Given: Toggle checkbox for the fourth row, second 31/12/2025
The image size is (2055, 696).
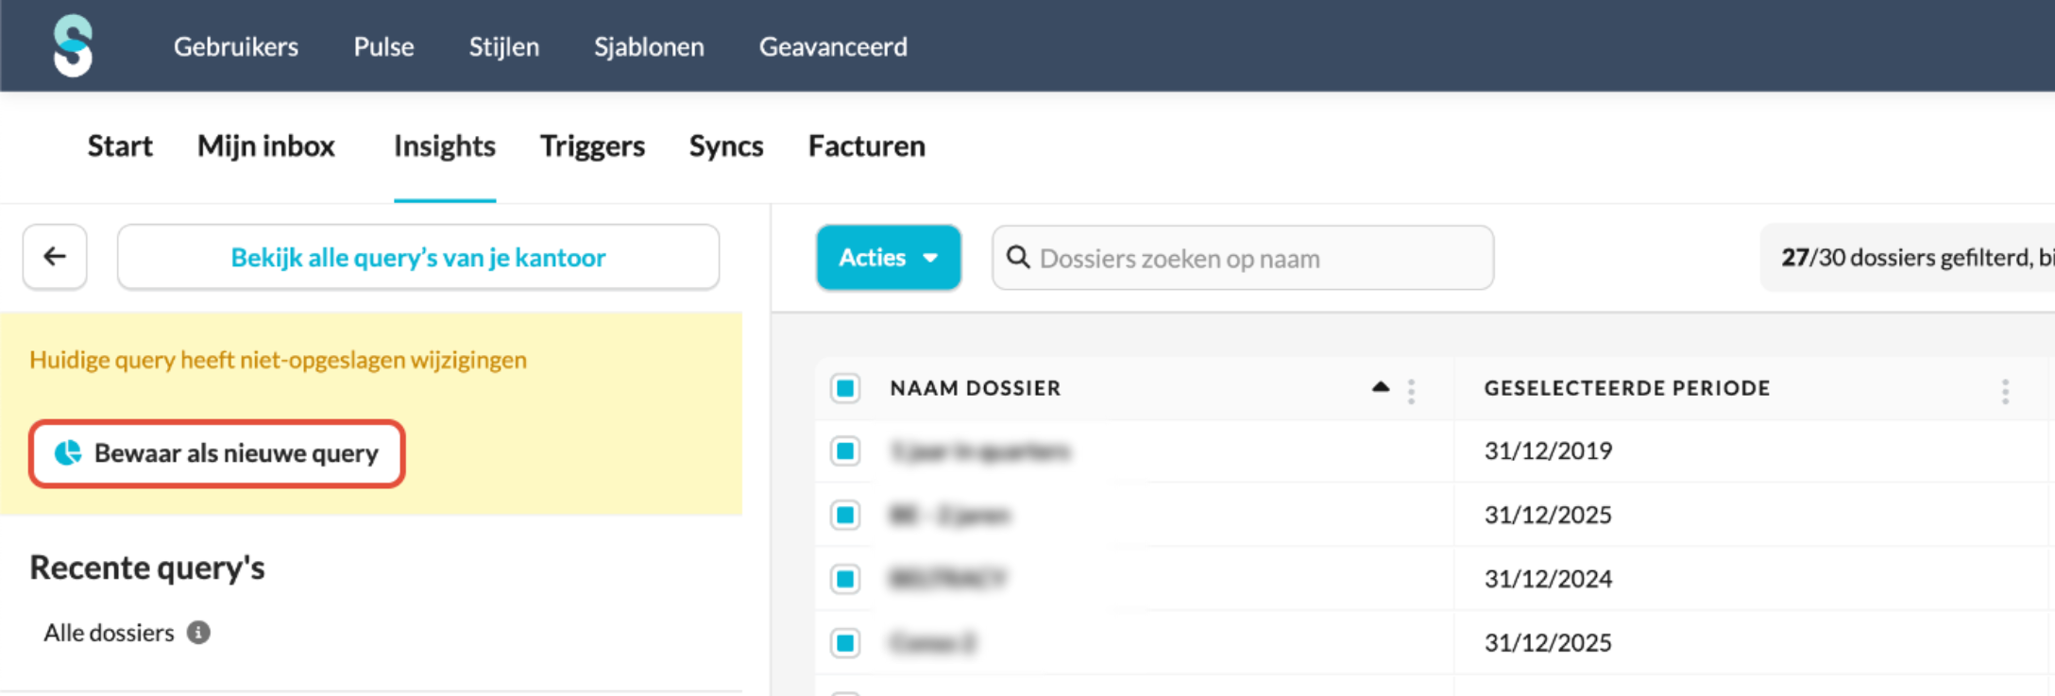Looking at the screenshot, I should coord(845,643).
